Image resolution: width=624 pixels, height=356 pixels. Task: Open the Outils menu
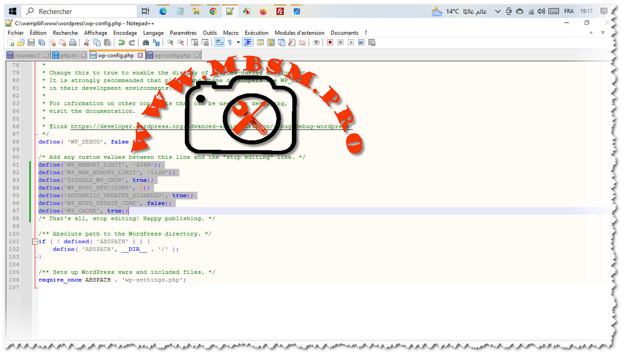coord(210,33)
